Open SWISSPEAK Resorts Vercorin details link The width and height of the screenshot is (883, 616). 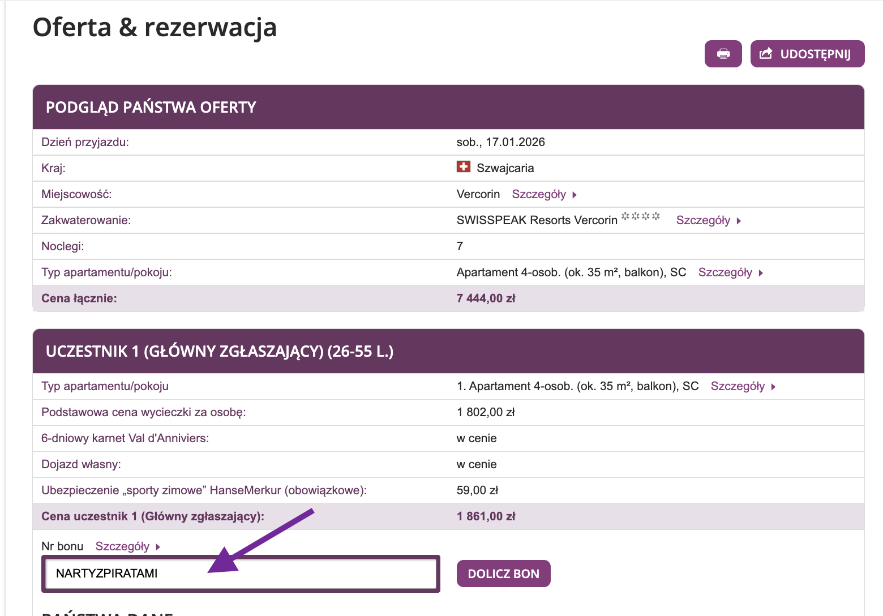click(x=704, y=221)
